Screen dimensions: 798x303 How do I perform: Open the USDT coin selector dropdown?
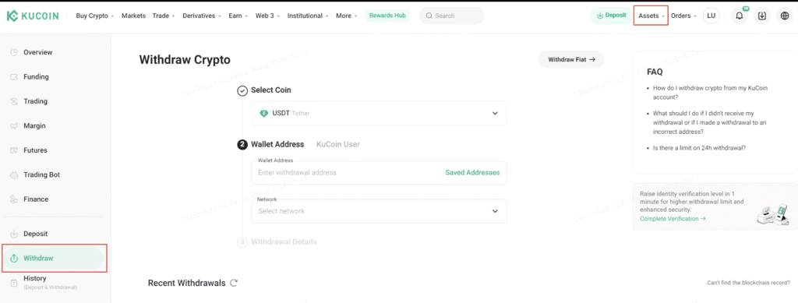click(x=379, y=114)
